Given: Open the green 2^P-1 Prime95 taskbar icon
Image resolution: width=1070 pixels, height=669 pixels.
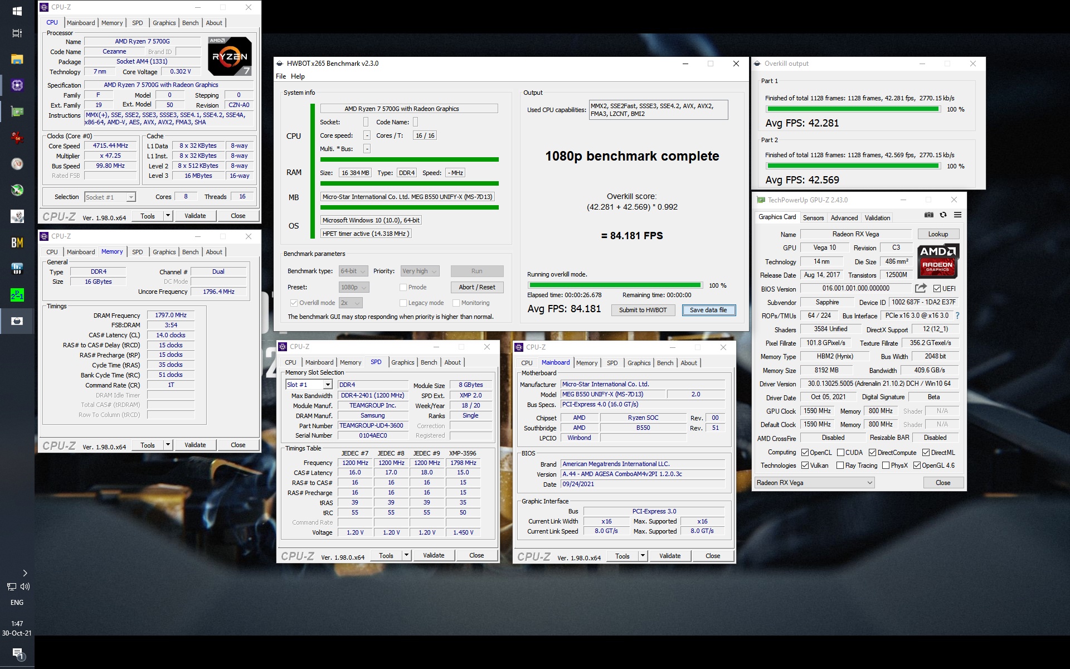Looking at the screenshot, I should tap(17, 295).
